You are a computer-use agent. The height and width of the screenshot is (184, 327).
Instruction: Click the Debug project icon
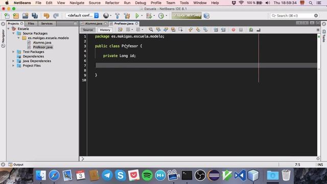tap(149, 16)
